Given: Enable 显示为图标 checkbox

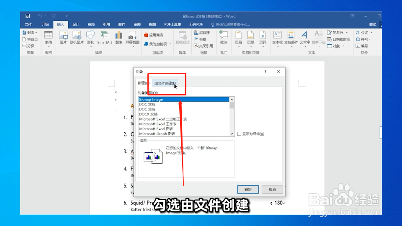Looking at the screenshot, I should [x=239, y=134].
